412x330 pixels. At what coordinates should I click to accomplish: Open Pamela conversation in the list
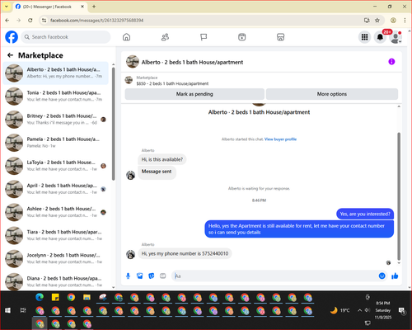(x=56, y=143)
